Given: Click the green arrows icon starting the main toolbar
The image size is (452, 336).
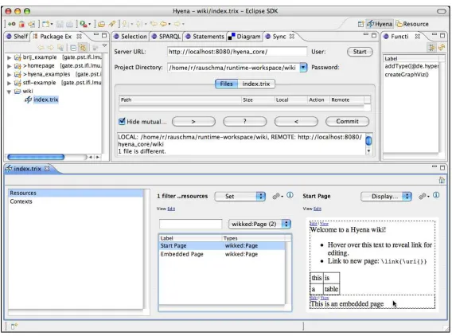Looking at the screenshot, I should pyautogui.click(x=12, y=24).
